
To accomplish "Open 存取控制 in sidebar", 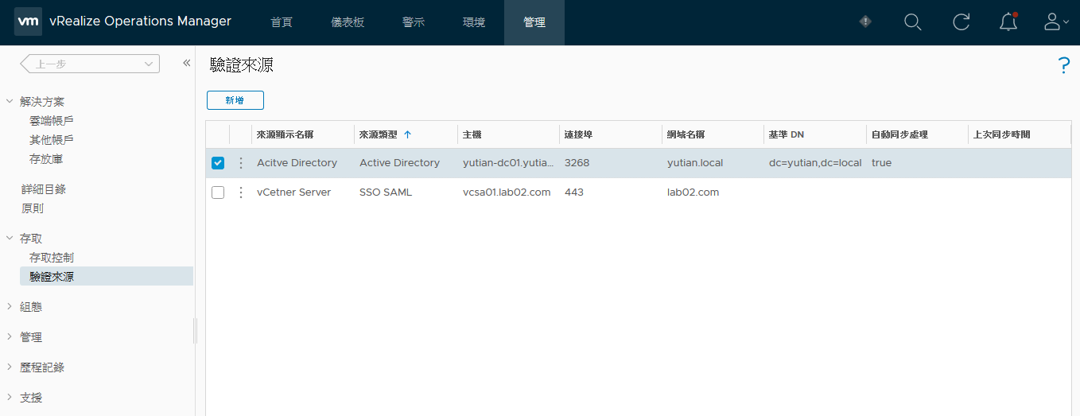I will click(52, 258).
